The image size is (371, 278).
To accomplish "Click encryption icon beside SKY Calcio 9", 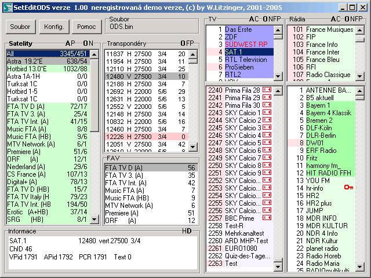I will pyautogui.click(x=267, y=173).
